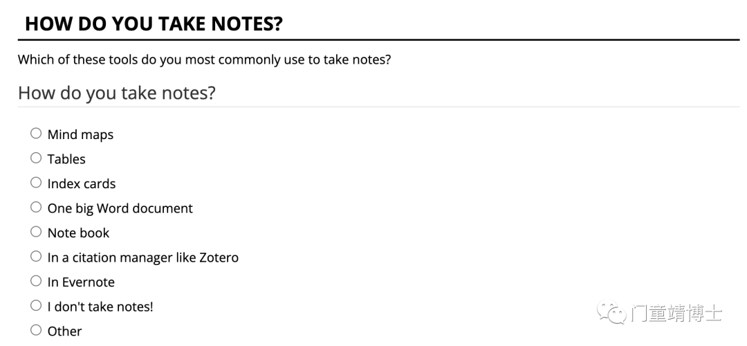Click the Mind maps label text

pos(80,135)
